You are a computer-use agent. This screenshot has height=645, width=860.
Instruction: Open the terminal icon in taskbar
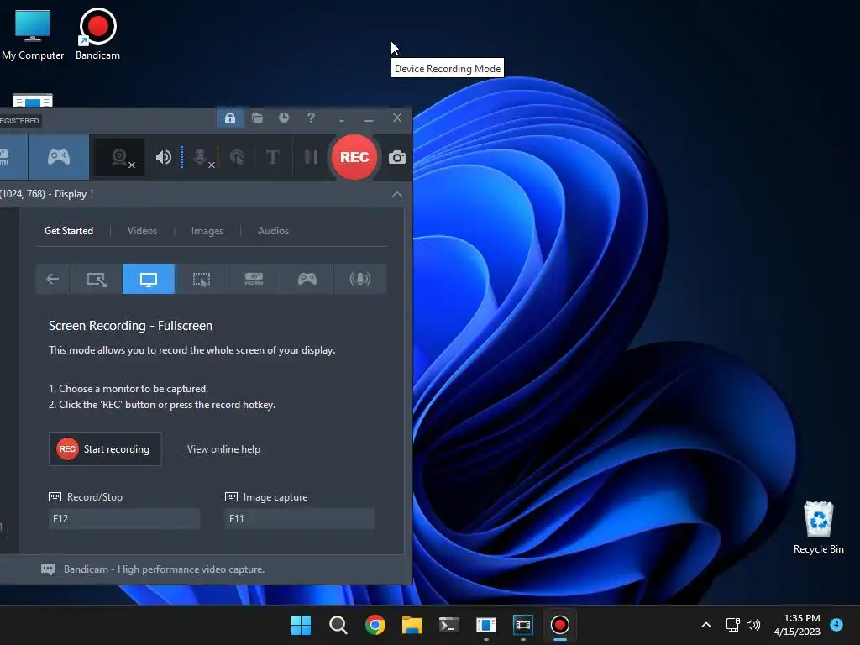tap(448, 625)
